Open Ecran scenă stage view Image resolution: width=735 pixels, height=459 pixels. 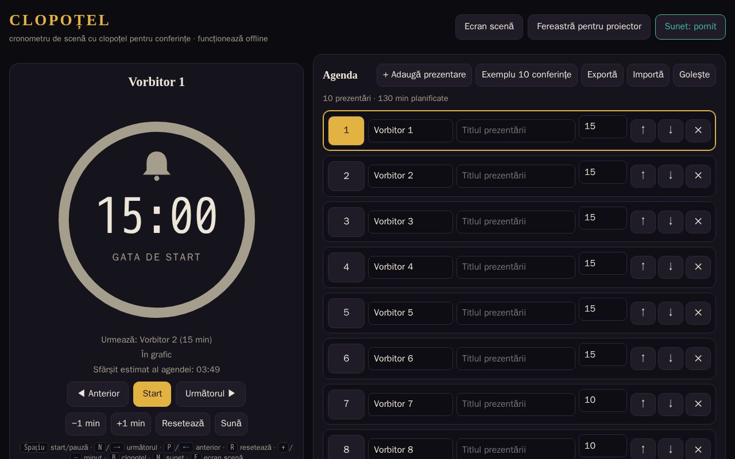(489, 27)
